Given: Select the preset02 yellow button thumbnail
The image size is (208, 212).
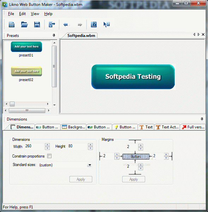Looking at the screenshot, I should point(26,71).
